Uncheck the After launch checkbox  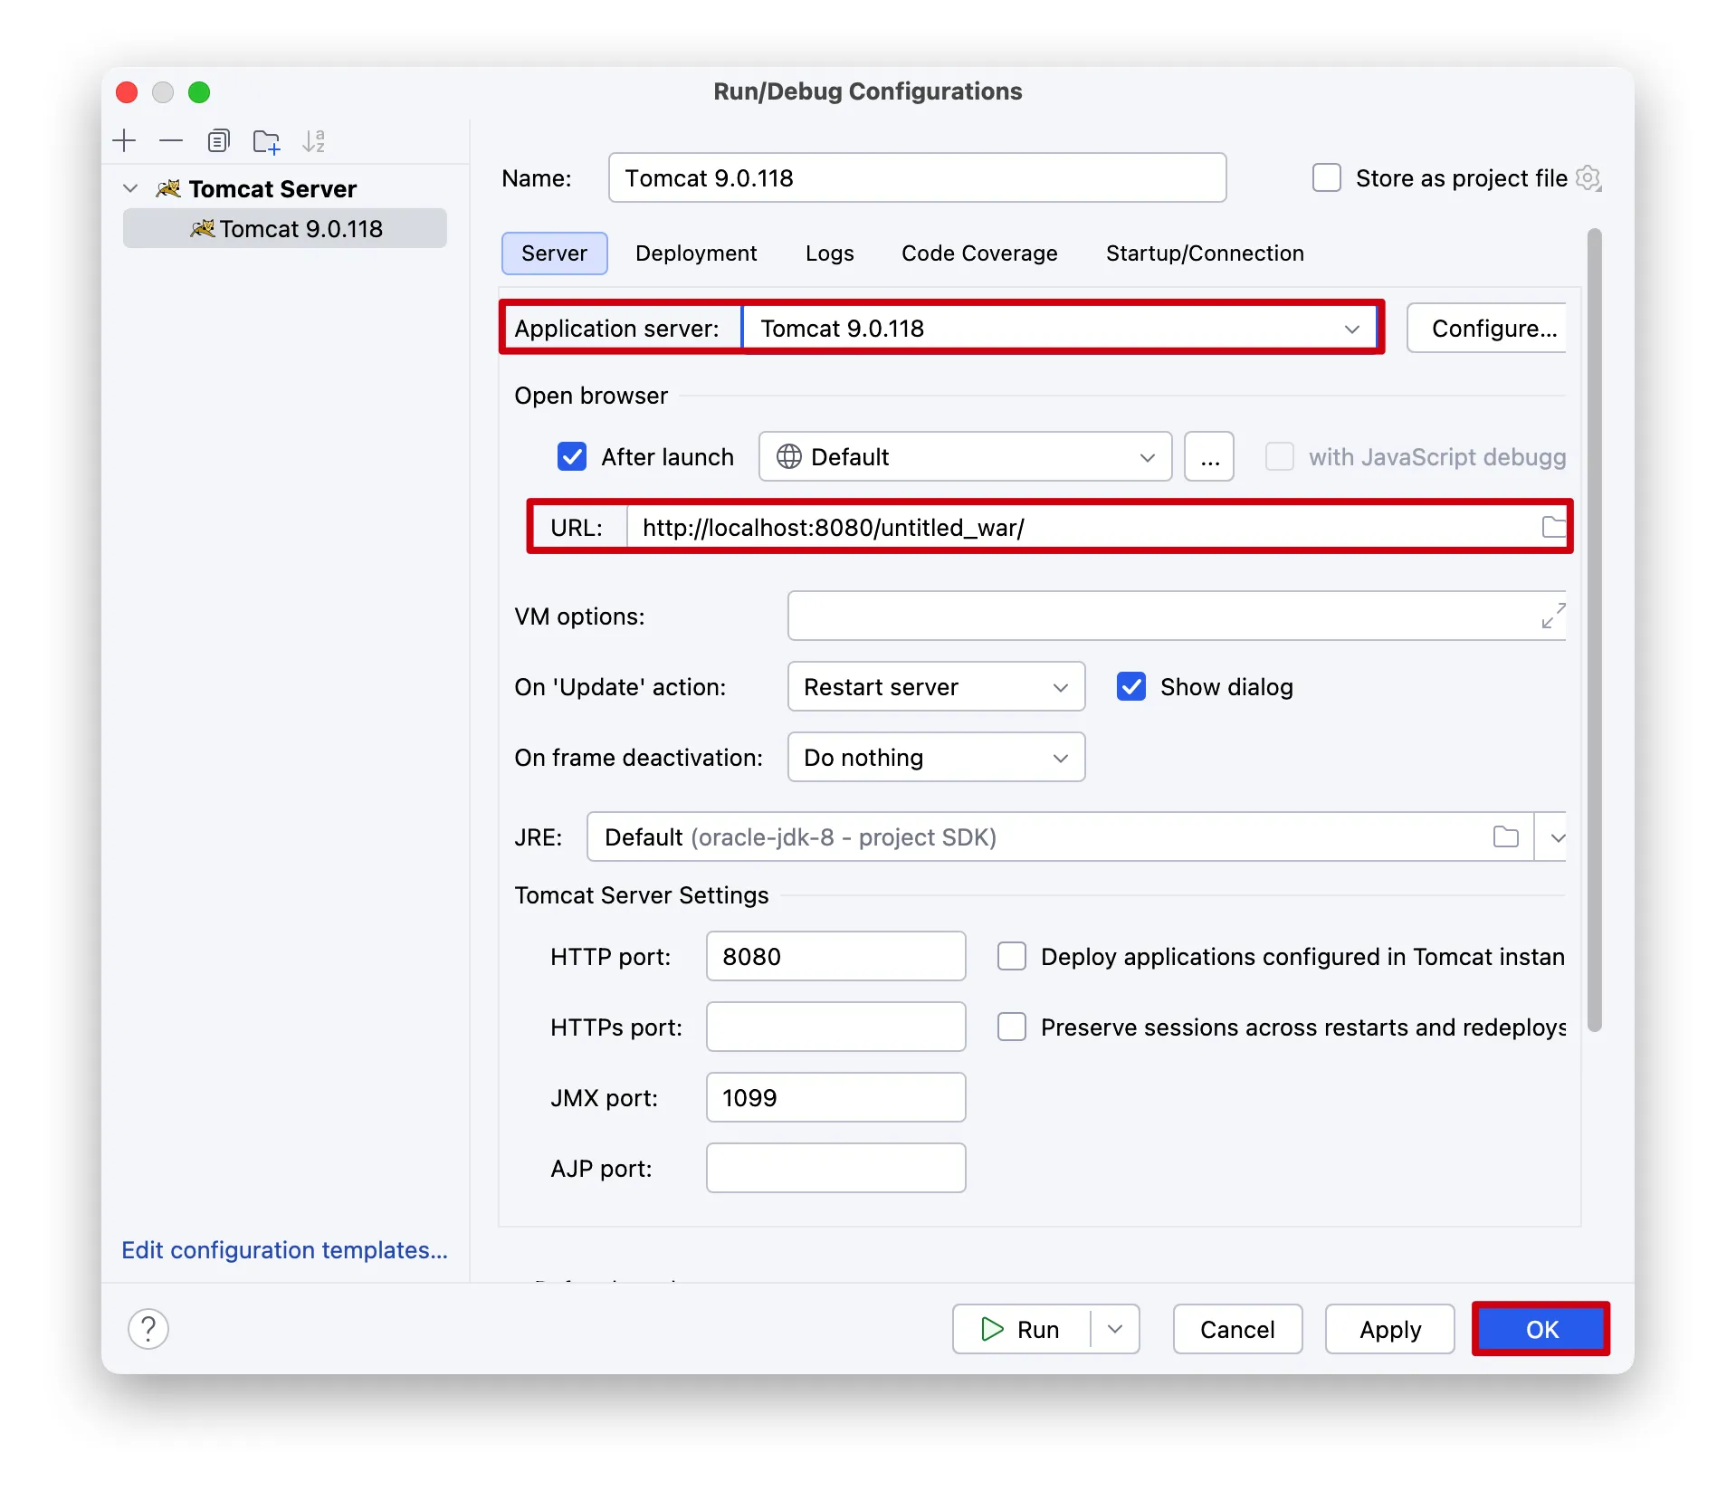572,457
